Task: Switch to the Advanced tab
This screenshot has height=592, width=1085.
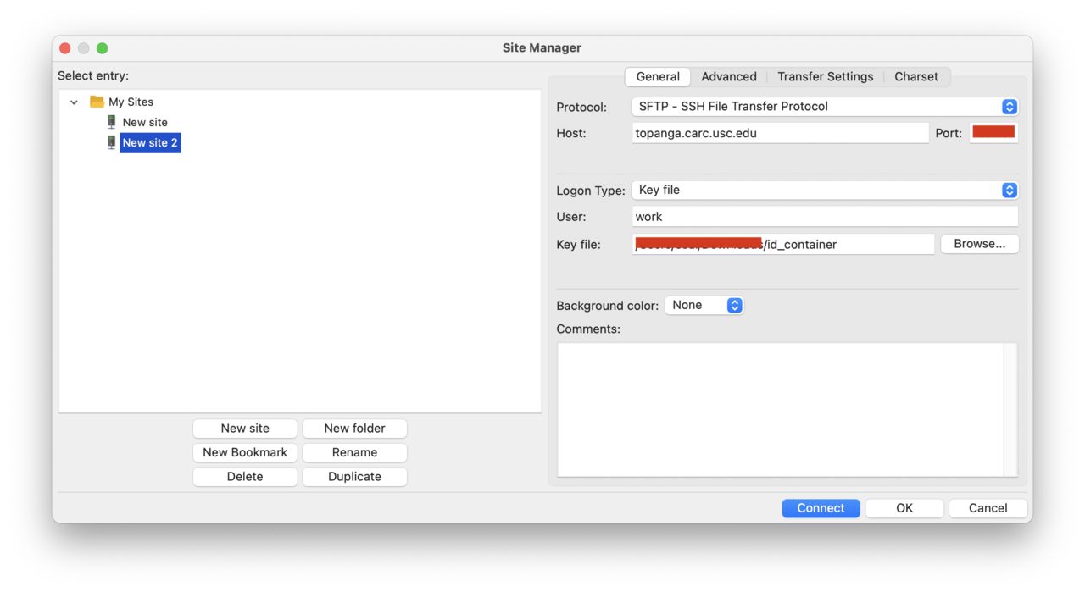Action: tap(729, 76)
